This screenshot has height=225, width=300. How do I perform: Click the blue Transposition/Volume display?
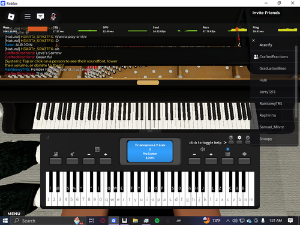(x=150, y=151)
